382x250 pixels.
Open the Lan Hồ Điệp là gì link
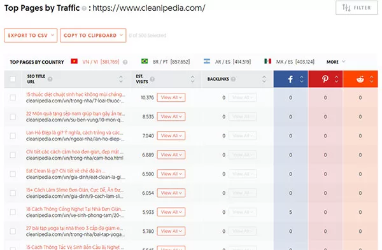tap(74, 133)
